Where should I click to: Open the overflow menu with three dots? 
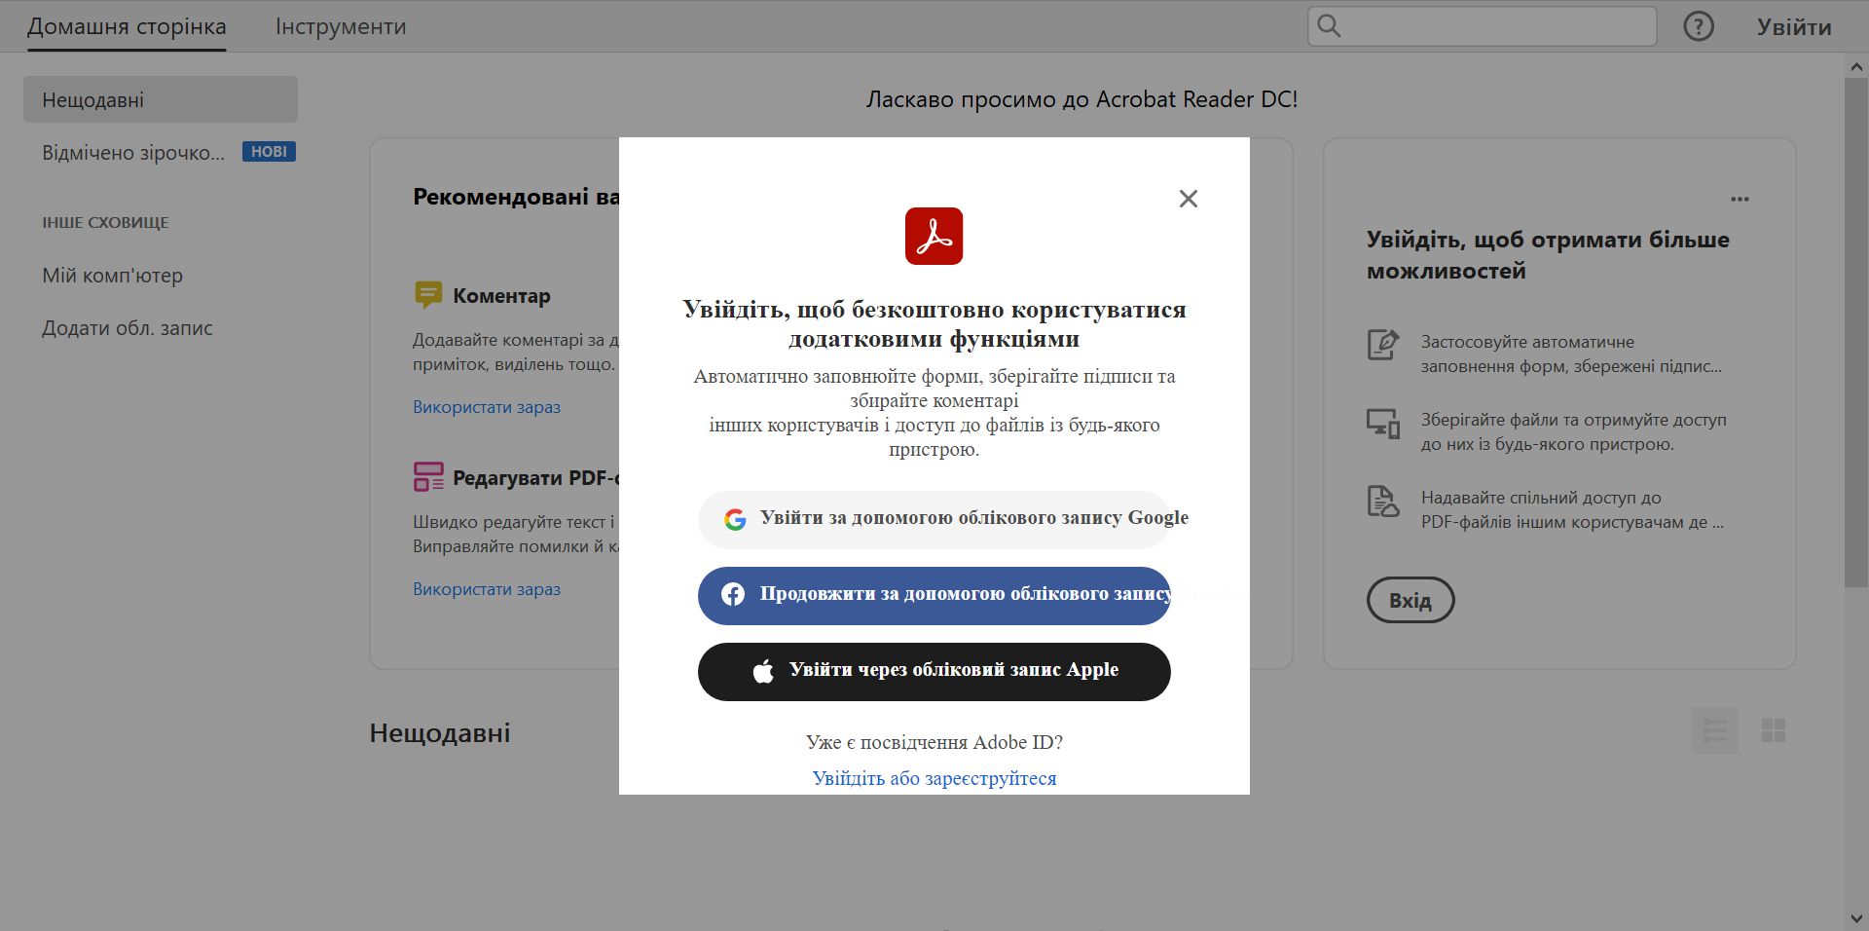coord(1741,200)
